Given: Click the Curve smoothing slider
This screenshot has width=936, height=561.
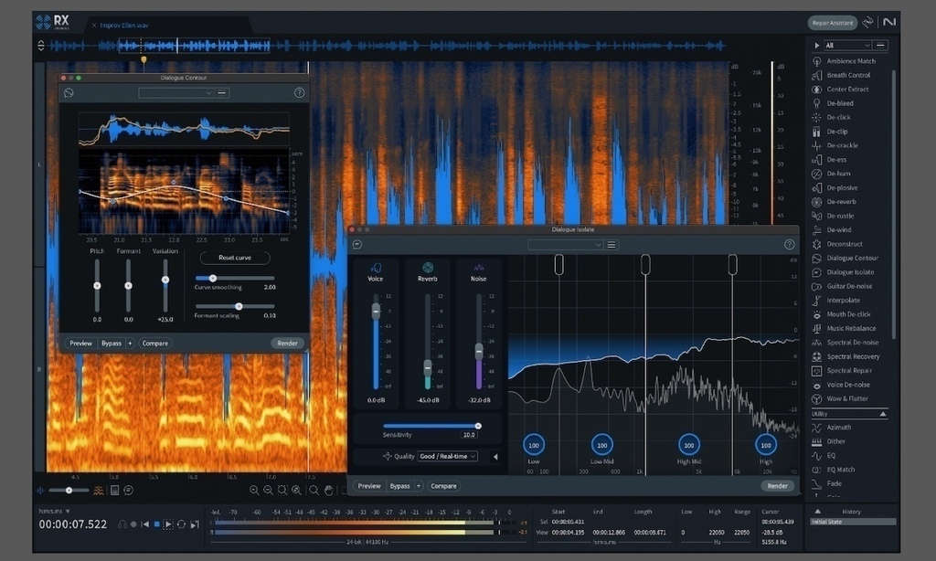Looking at the screenshot, I should coord(235,278).
